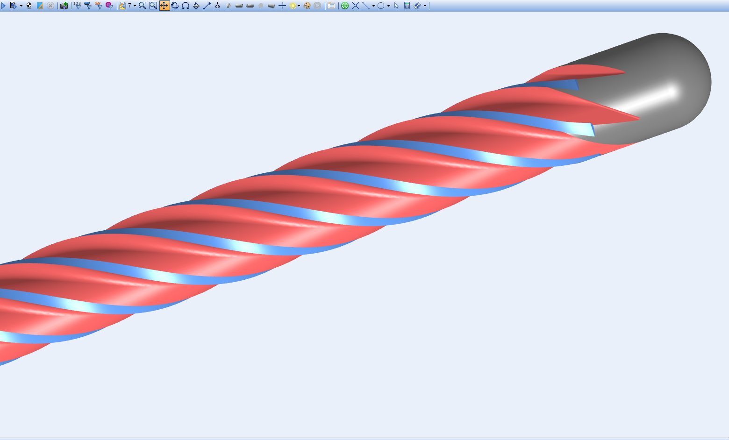Click the list window panel button

click(331, 6)
